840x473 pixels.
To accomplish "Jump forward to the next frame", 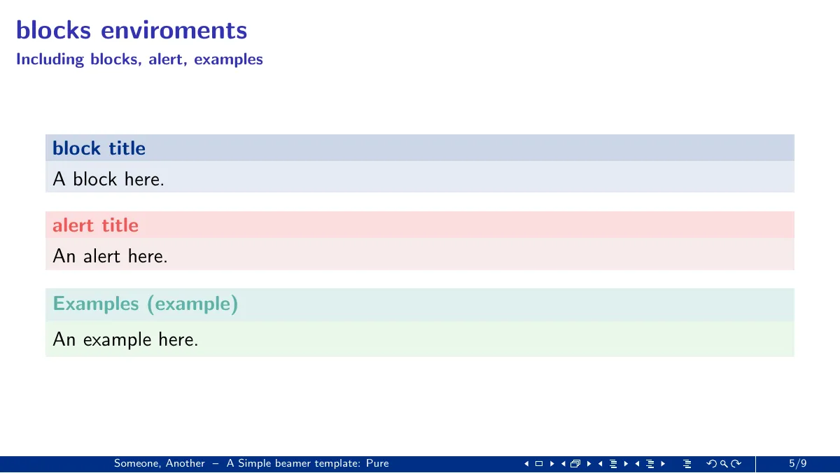I will [588, 464].
